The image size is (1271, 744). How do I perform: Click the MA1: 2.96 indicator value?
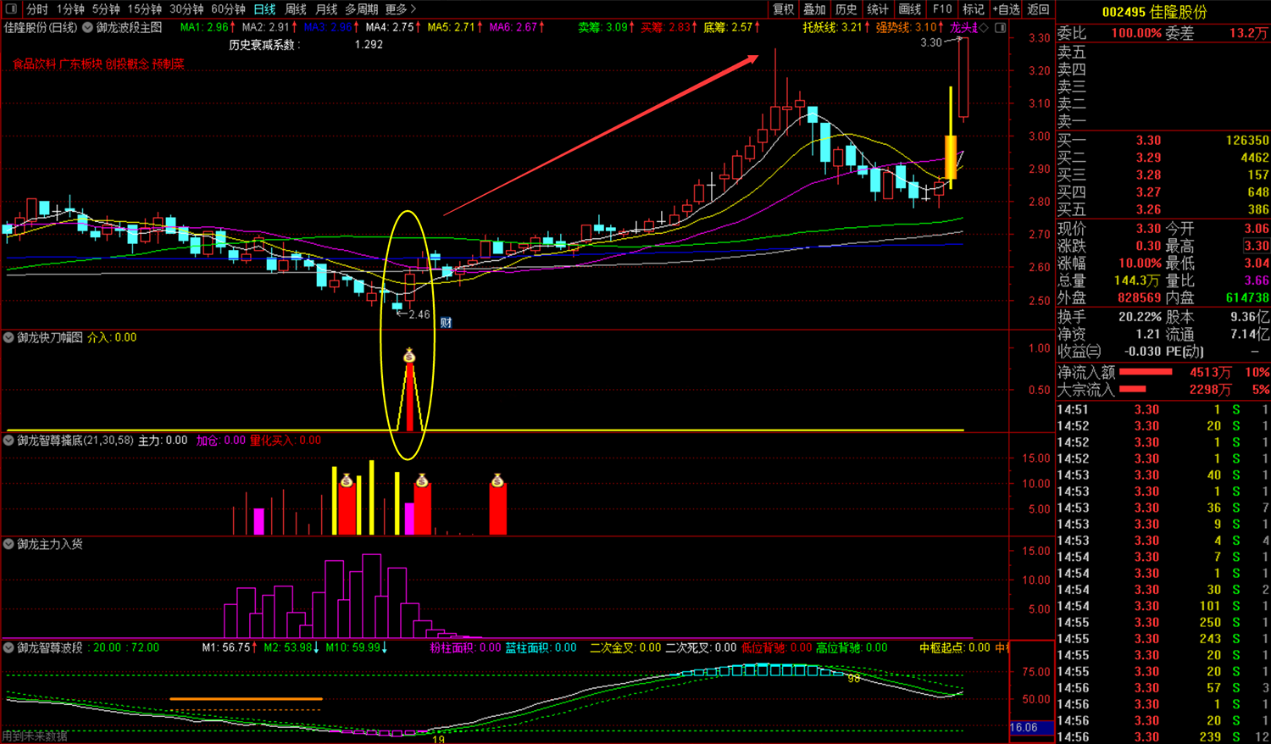[208, 27]
